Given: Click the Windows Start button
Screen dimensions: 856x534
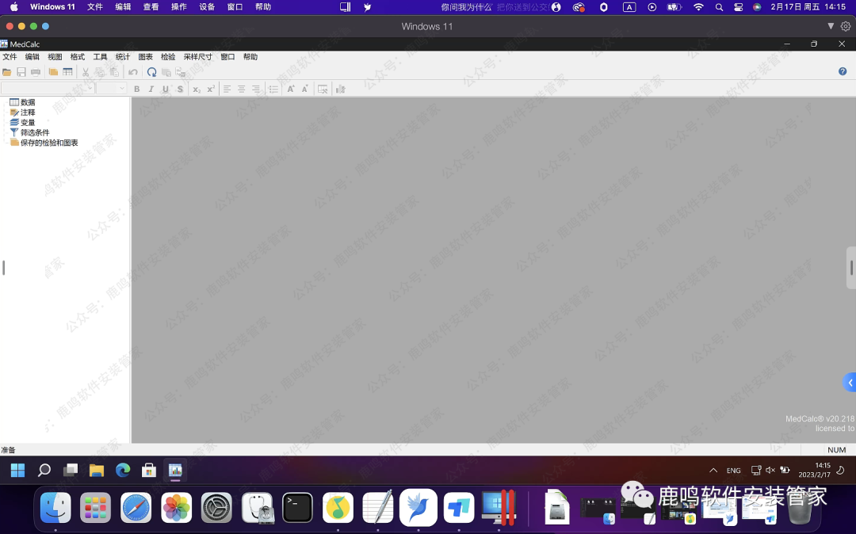Looking at the screenshot, I should coord(18,470).
